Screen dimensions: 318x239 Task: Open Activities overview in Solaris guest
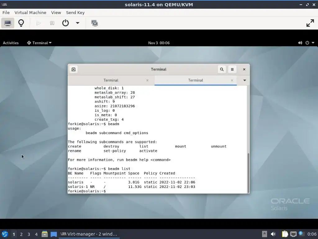click(x=11, y=43)
